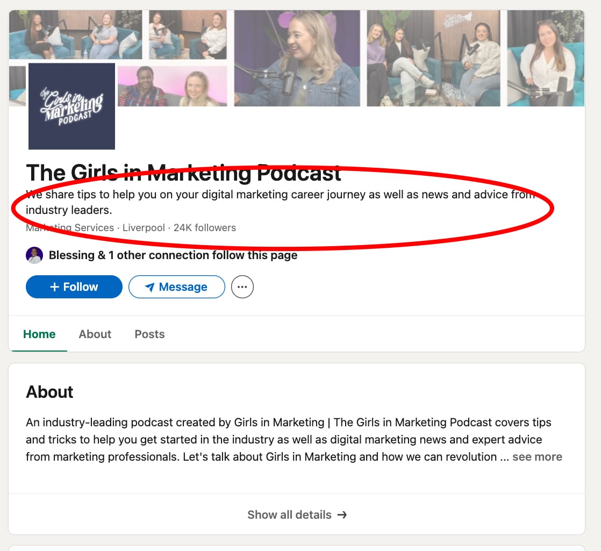Message The Girls in Marketing Podcast

[x=176, y=287]
